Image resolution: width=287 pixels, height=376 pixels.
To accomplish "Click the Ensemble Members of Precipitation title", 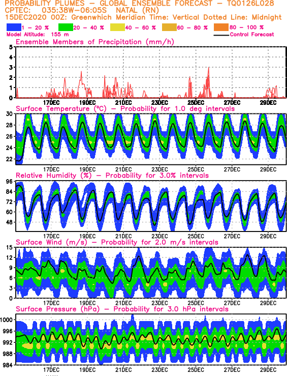I will click(x=95, y=42).
